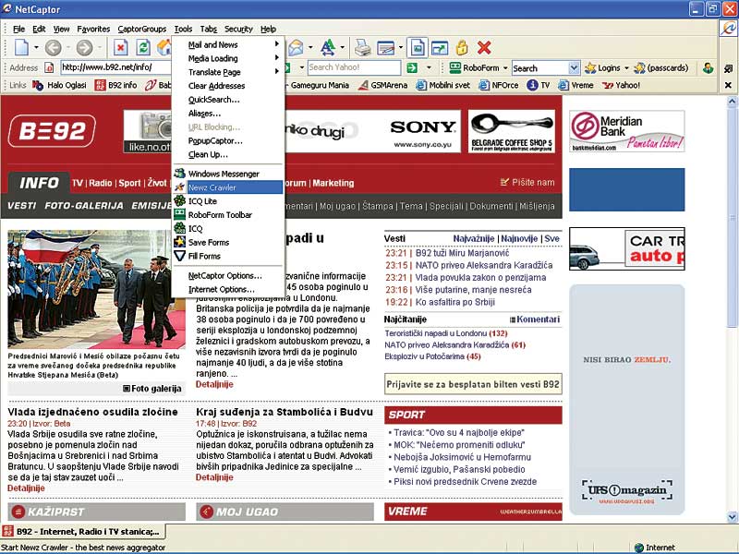
Task: Click the green Yahoo search go arrow
Action: 412,67
